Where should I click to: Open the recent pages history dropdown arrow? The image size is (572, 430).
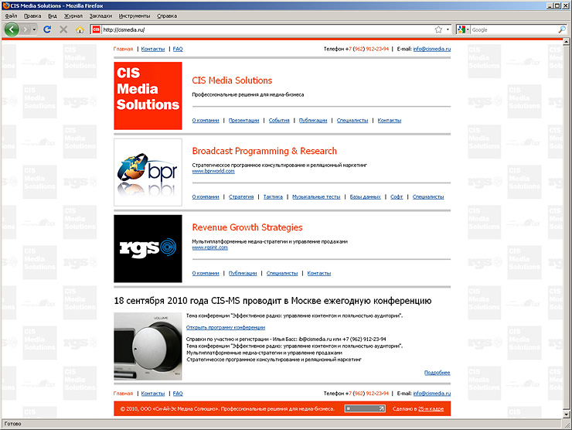point(35,29)
